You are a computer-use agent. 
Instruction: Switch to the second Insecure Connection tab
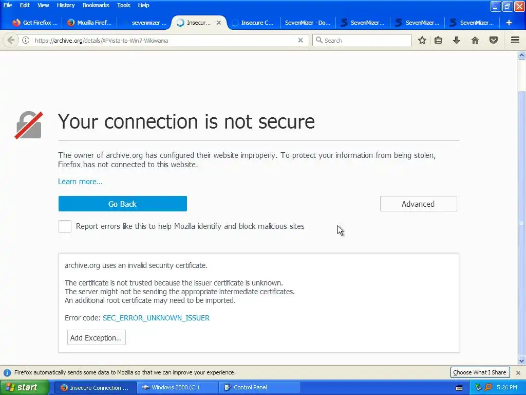[x=254, y=23]
